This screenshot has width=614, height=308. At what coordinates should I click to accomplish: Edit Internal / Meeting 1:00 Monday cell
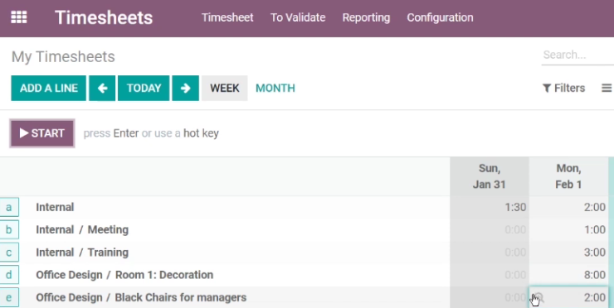pos(568,230)
